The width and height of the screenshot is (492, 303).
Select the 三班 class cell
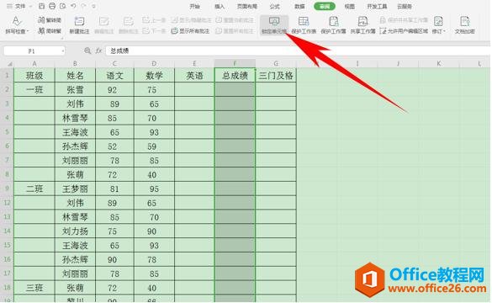coord(34,288)
